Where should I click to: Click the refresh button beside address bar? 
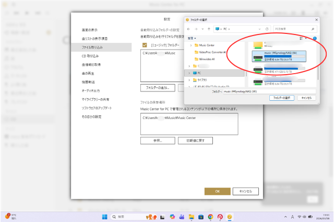(267, 29)
